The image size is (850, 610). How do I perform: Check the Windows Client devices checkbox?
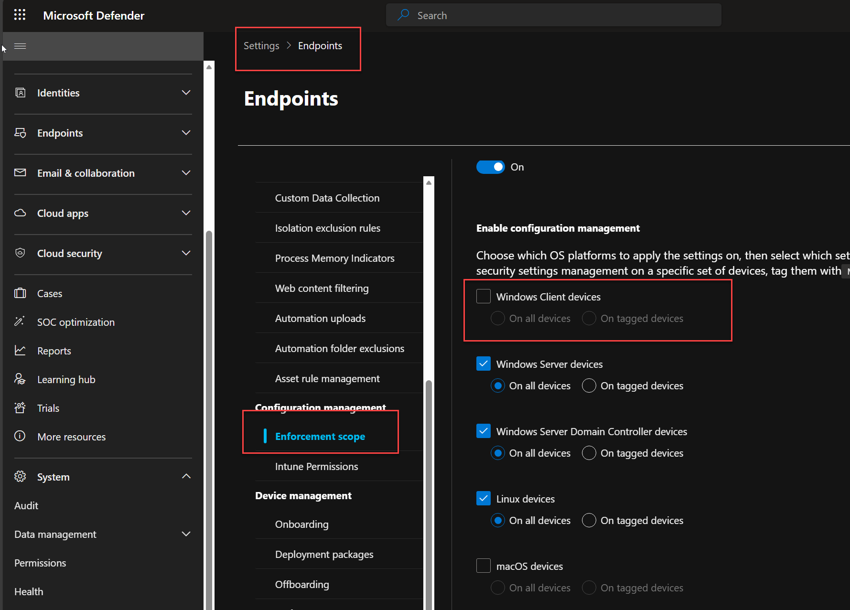point(484,296)
